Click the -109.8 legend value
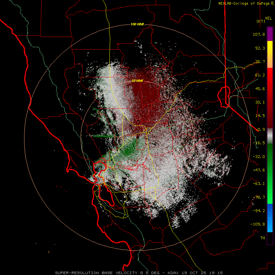This screenshot has width=275, height=275. [x=258, y=224]
